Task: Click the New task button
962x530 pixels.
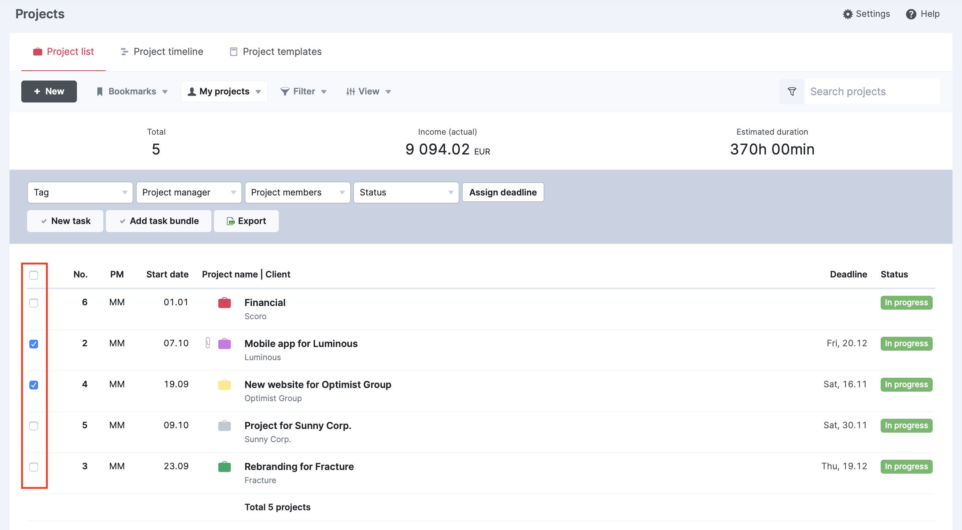Action: (x=65, y=221)
